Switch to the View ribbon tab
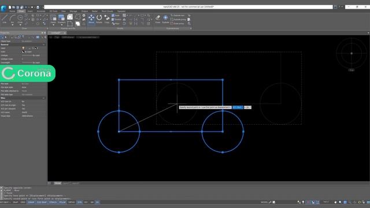The width and height of the screenshot is (370, 208). tap(64, 11)
